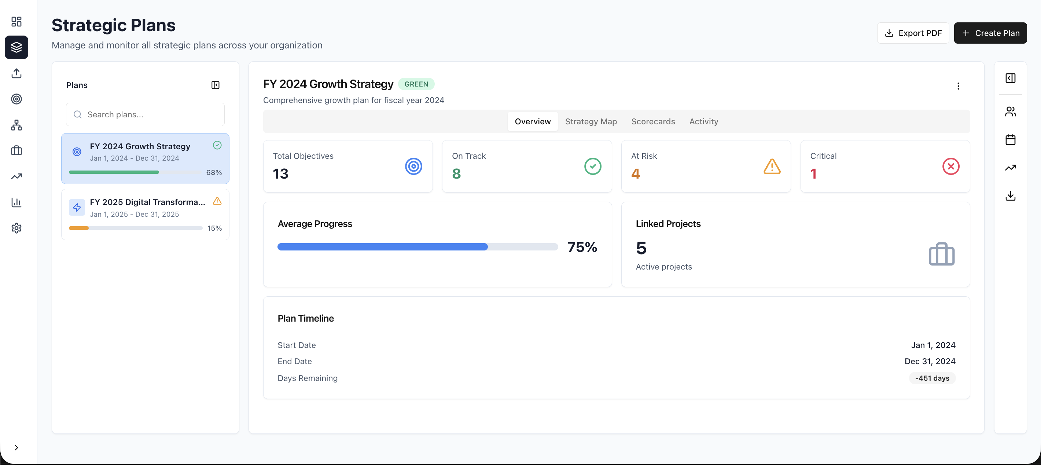Expand the bottom-left chevron arrow

point(16,448)
